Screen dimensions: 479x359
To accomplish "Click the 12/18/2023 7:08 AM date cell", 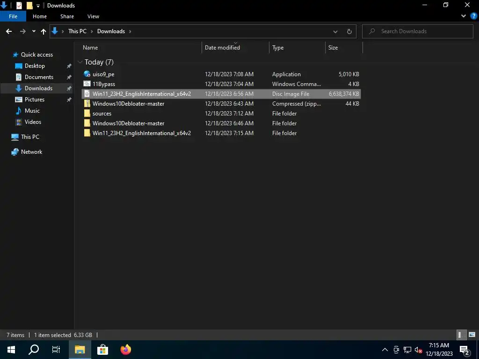I will [229, 74].
